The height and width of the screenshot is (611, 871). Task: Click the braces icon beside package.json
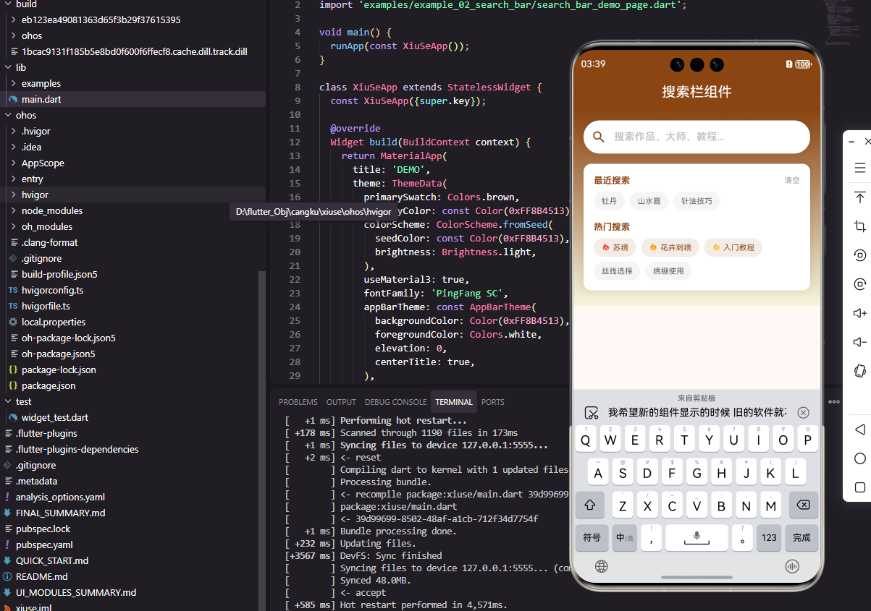click(13, 385)
